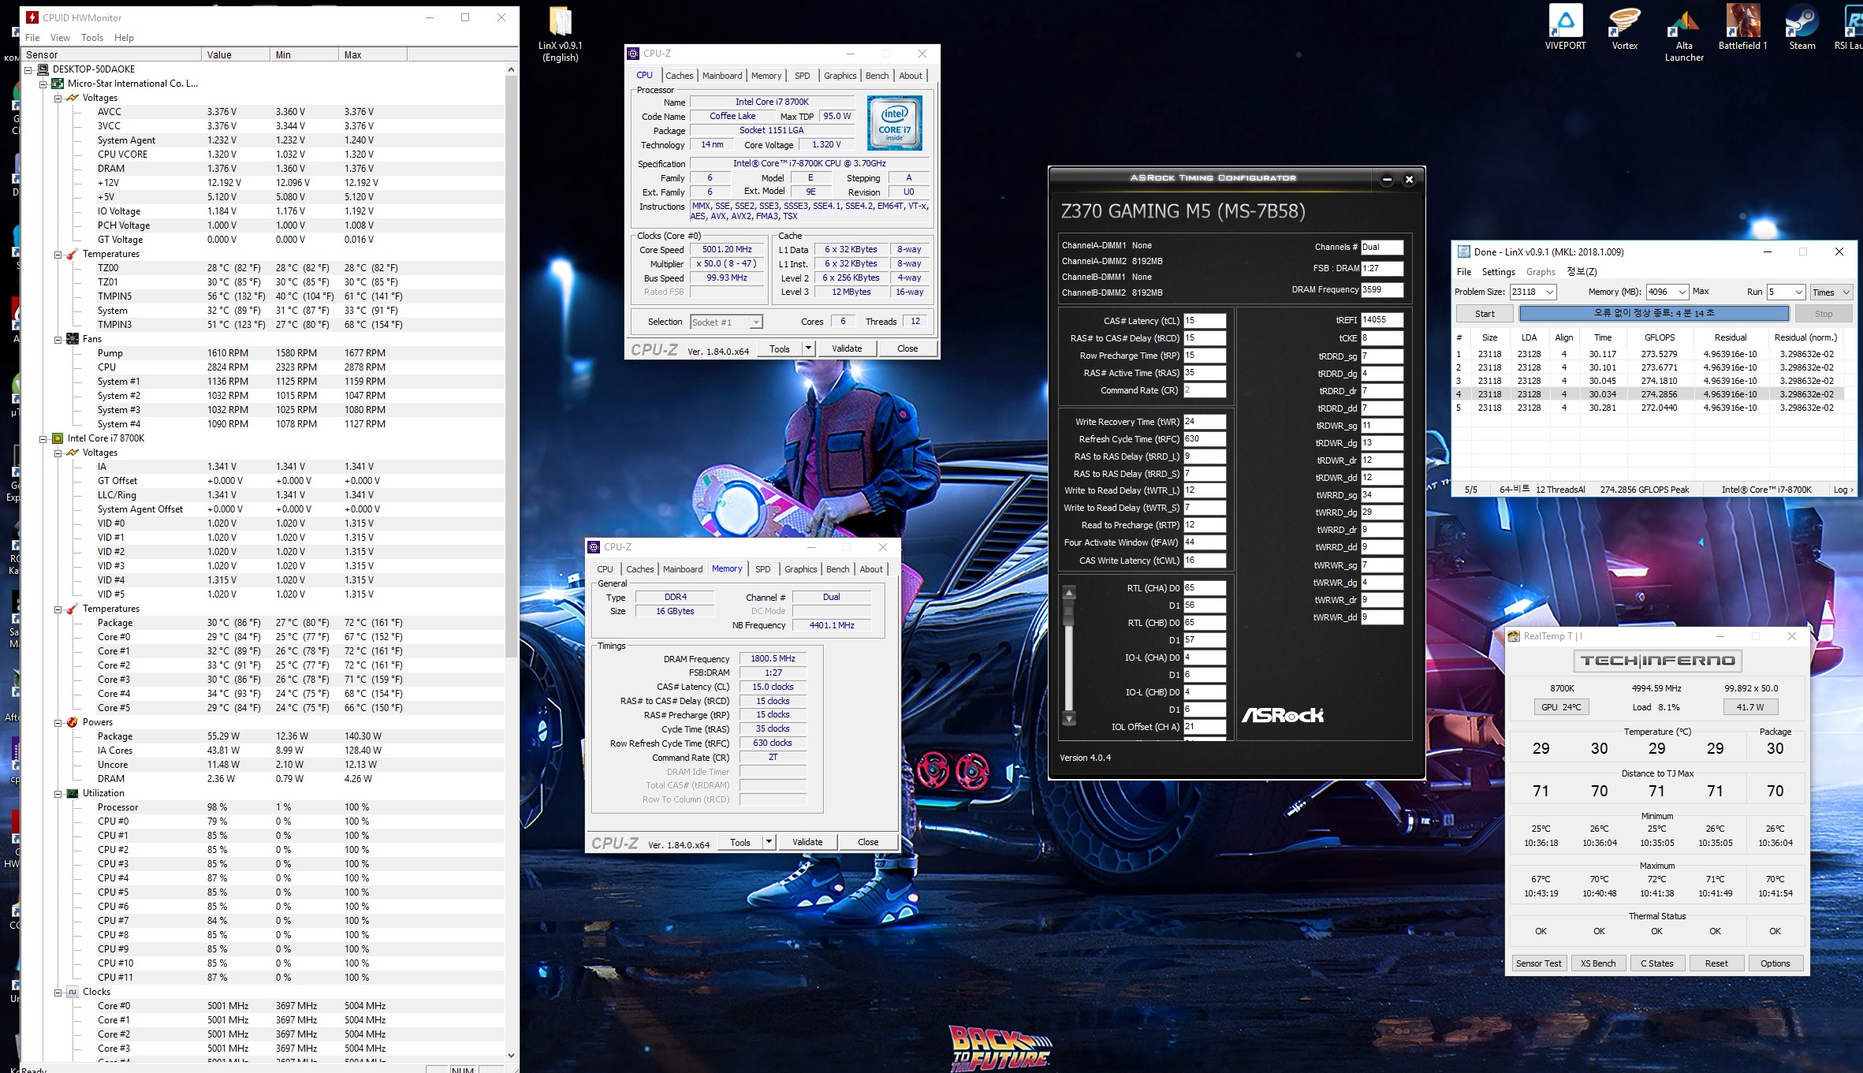
Task: Launch the Steam desktop shortcut
Action: coord(1802,21)
